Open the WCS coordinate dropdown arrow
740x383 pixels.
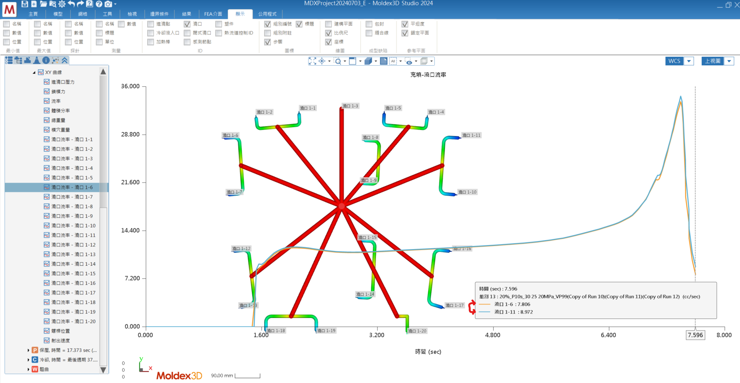tap(689, 61)
